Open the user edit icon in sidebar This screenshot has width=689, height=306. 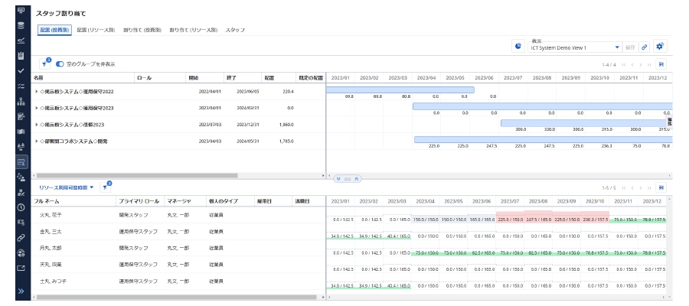[21, 192]
